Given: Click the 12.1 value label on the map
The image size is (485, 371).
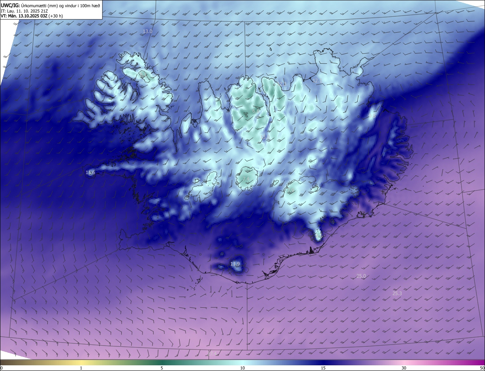Looking at the screenshot, I should 318,80.
